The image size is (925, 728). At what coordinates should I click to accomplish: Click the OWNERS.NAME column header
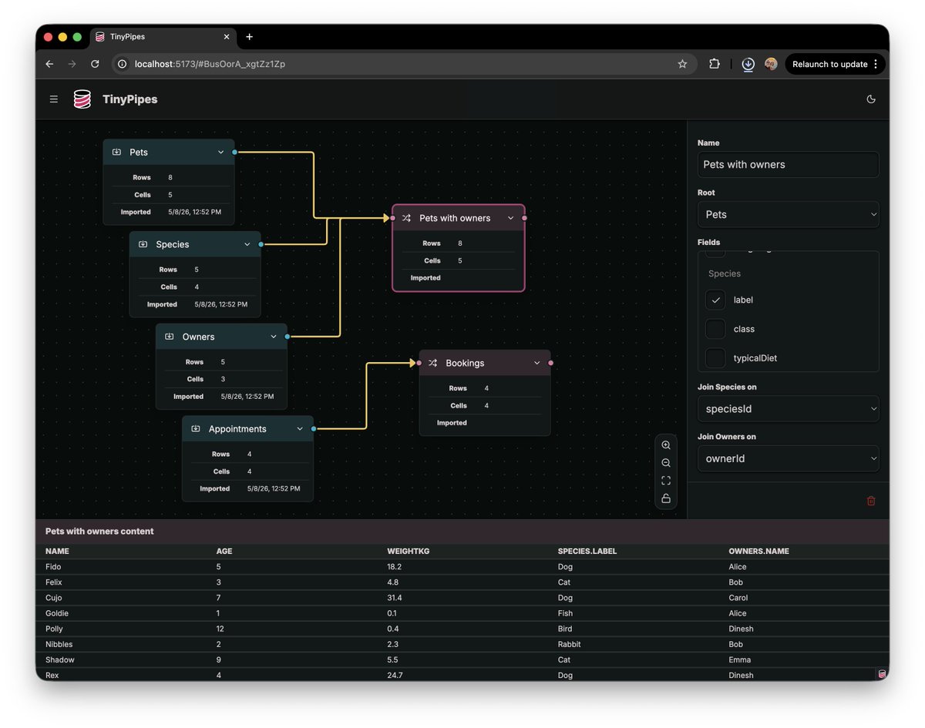pos(758,552)
